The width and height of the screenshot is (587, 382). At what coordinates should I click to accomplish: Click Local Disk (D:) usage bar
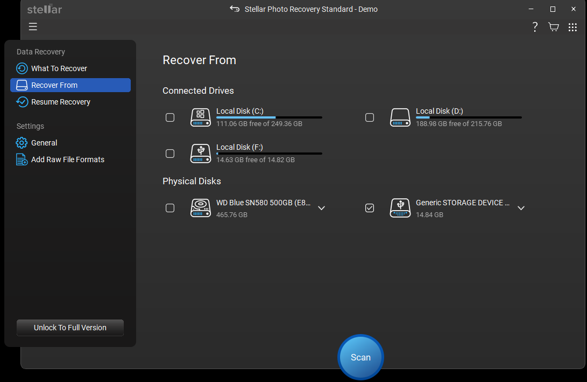click(x=469, y=117)
